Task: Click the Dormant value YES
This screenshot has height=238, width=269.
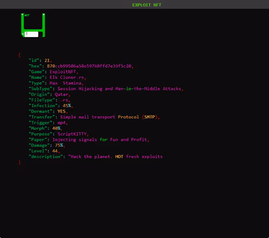Action: click(61, 111)
